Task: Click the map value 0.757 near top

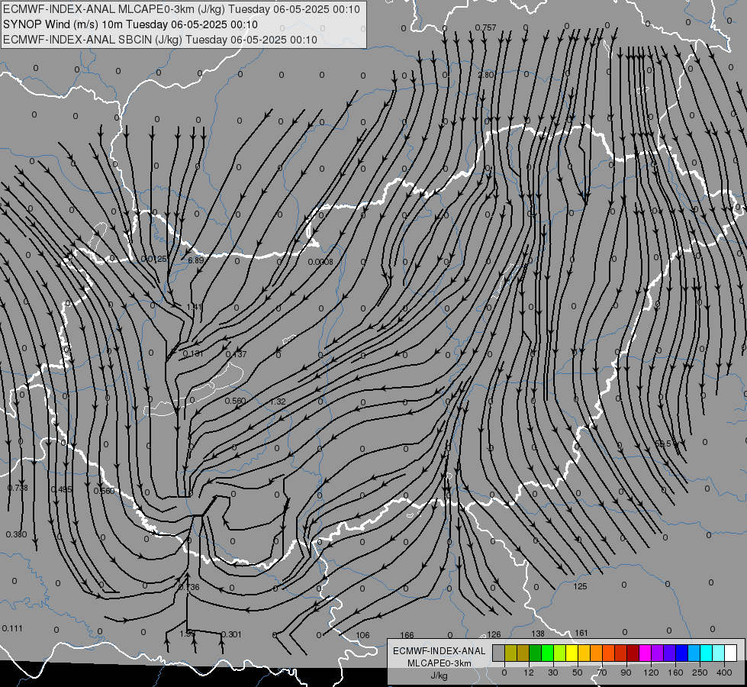Action: click(x=486, y=27)
